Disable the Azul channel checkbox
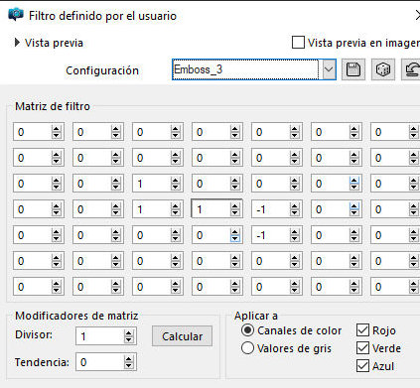 (362, 366)
